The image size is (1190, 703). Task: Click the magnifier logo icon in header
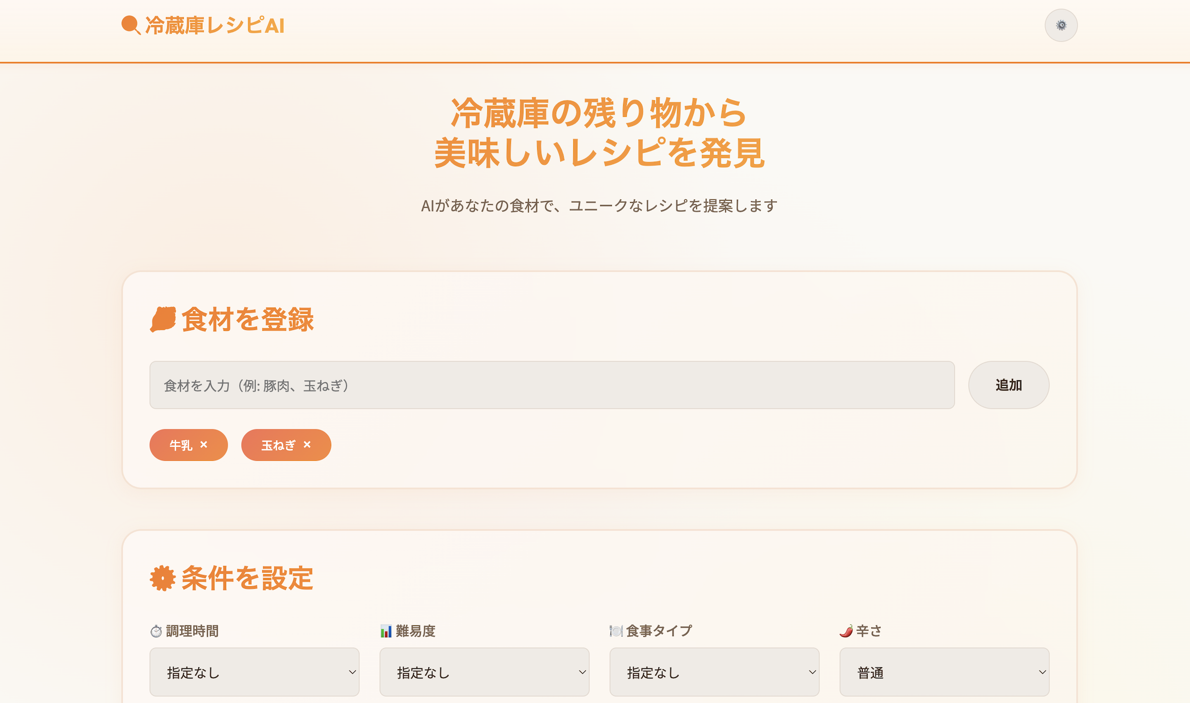click(130, 25)
